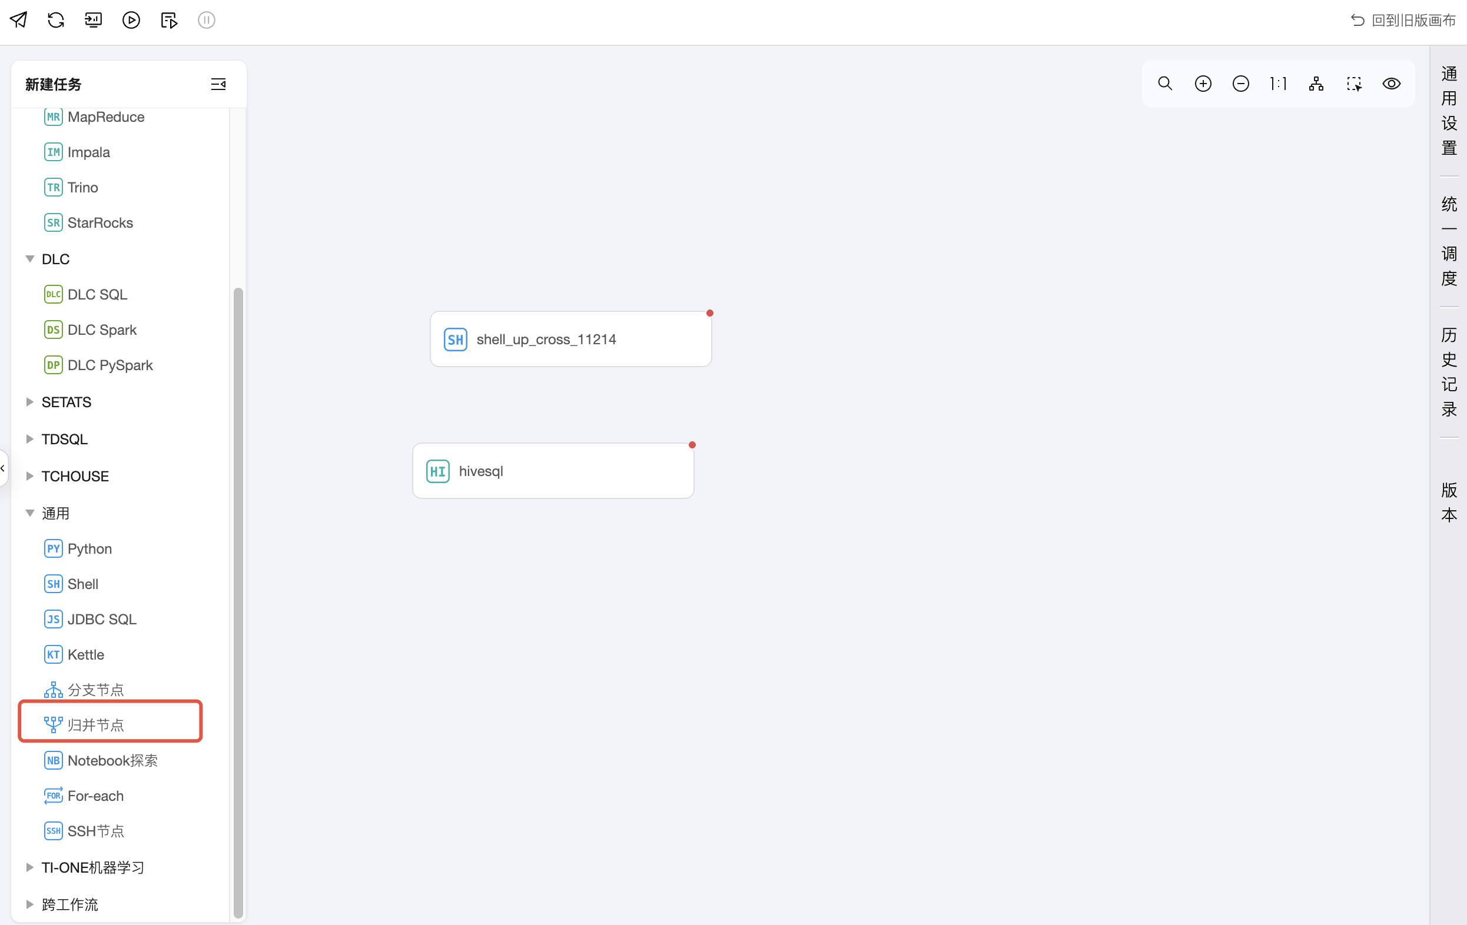Click the canvas search magnifier icon
The height and width of the screenshot is (925, 1467).
click(1165, 84)
